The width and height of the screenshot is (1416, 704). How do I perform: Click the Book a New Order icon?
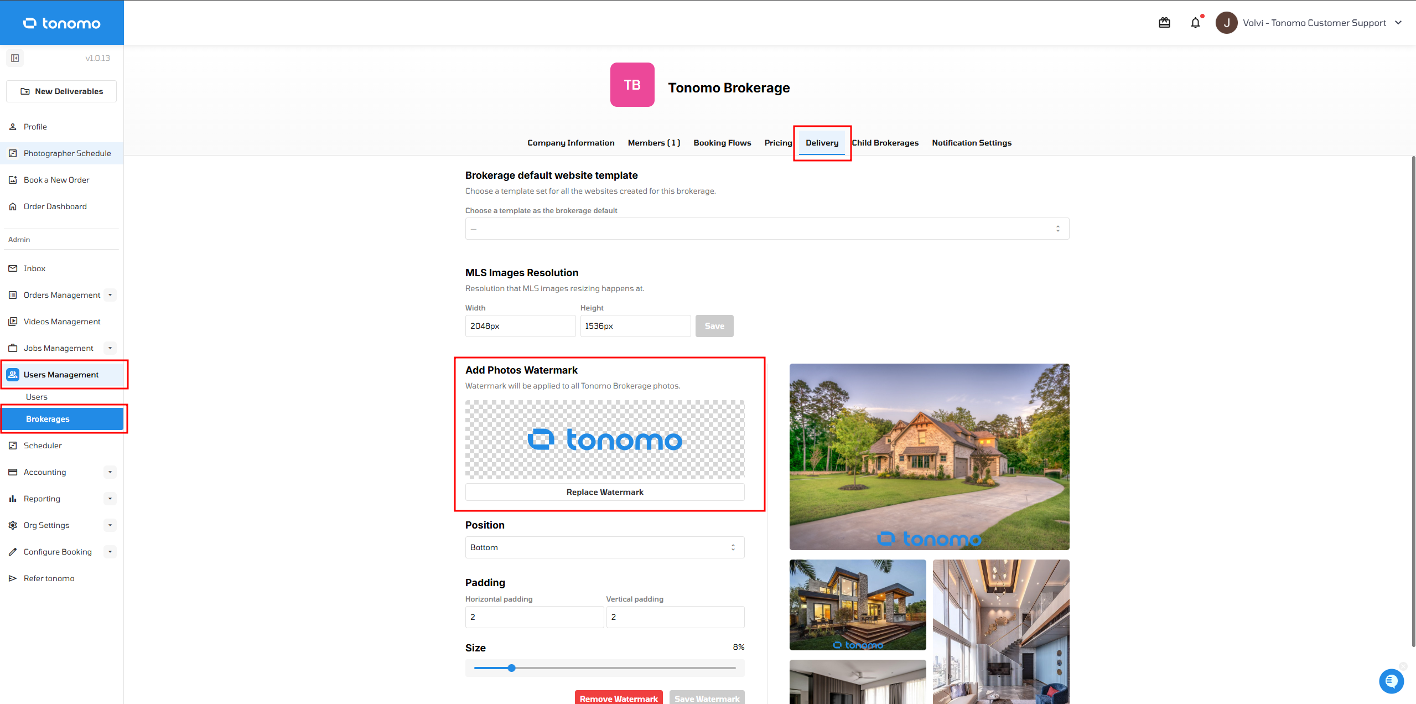coord(13,180)
